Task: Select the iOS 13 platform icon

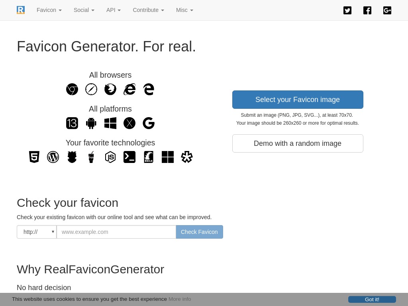Action: tap(72, 123)
